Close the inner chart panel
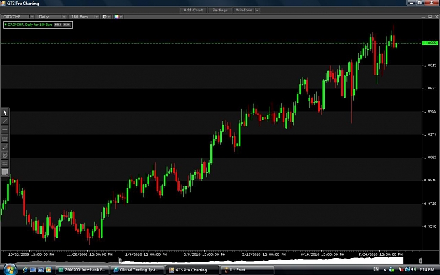Viewport: 440px width, 275px height. pyautogui.click(x=436, y=17)
